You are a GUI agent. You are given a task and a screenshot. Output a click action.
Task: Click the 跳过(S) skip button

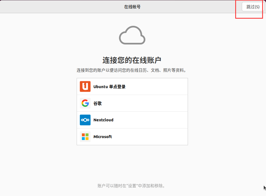click(x=253, y=7)
